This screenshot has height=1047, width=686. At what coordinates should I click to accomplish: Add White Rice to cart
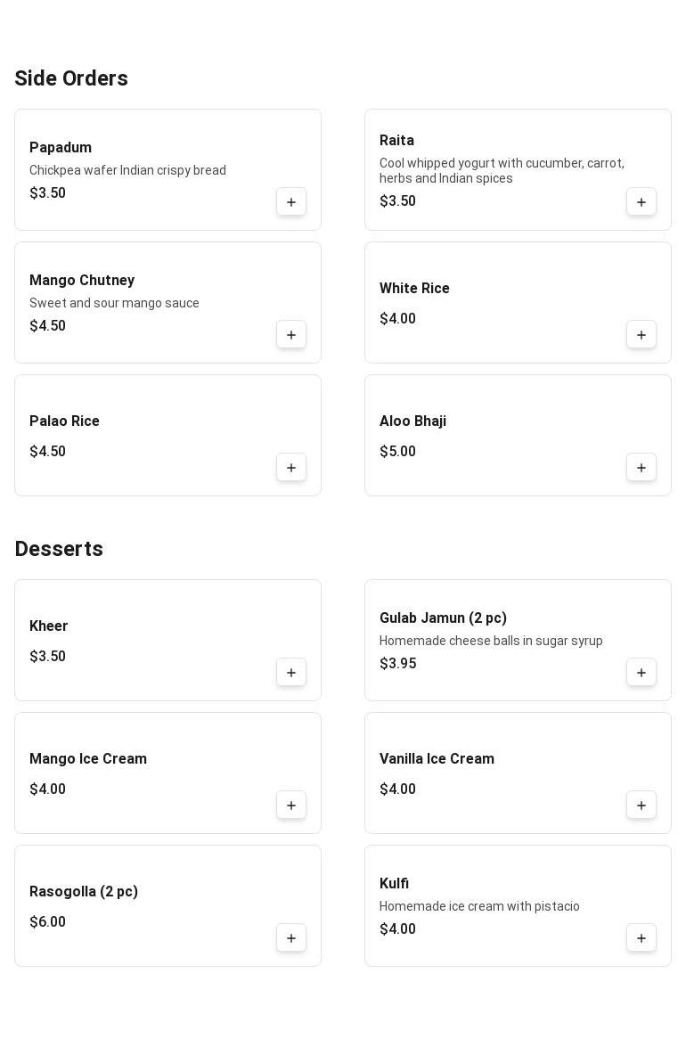641,335
